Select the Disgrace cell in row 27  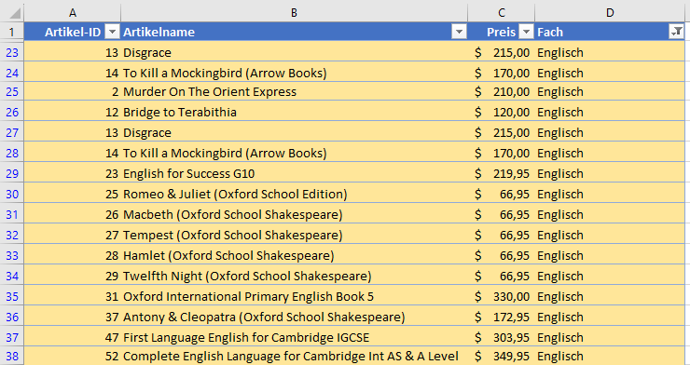(294, 132)
